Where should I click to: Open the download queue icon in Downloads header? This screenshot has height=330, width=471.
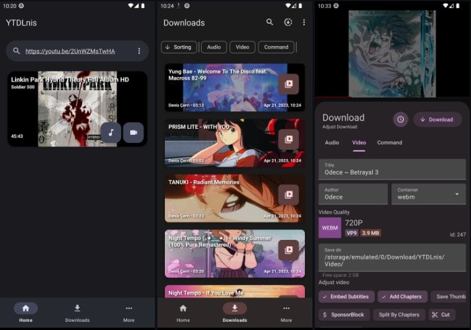coord(288,22)
